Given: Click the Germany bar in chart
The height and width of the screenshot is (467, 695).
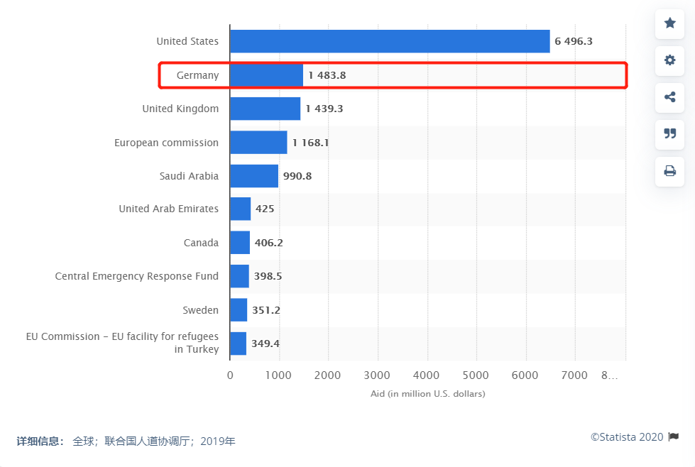Looking at the screenshot, I should coord(266,75).
